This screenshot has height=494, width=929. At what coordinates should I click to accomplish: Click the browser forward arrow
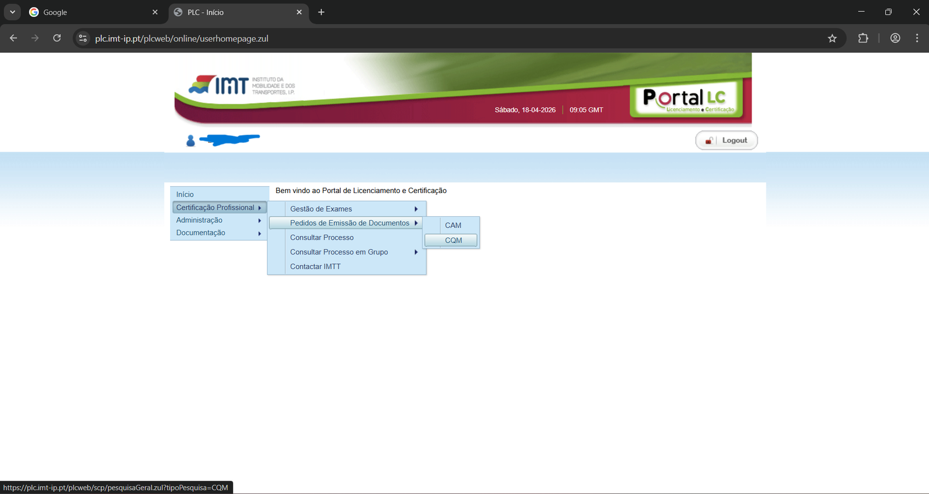tap(35, 38)
